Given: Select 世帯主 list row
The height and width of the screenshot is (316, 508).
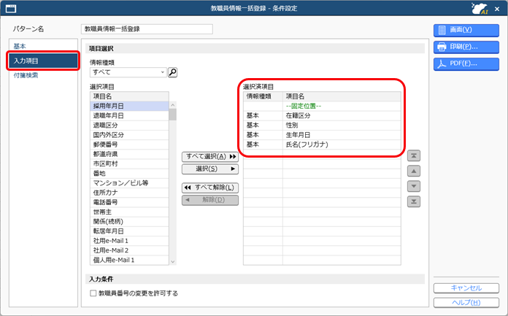Looking at the screenshot, I should pyautogui.click(x=129, y=212).
